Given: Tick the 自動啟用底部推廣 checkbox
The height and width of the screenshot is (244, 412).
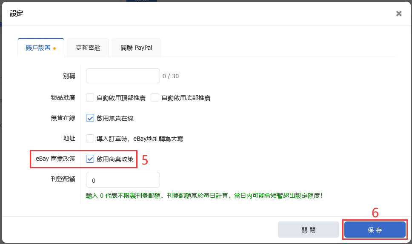Looking at the screenshot, I should click(155, 98).
